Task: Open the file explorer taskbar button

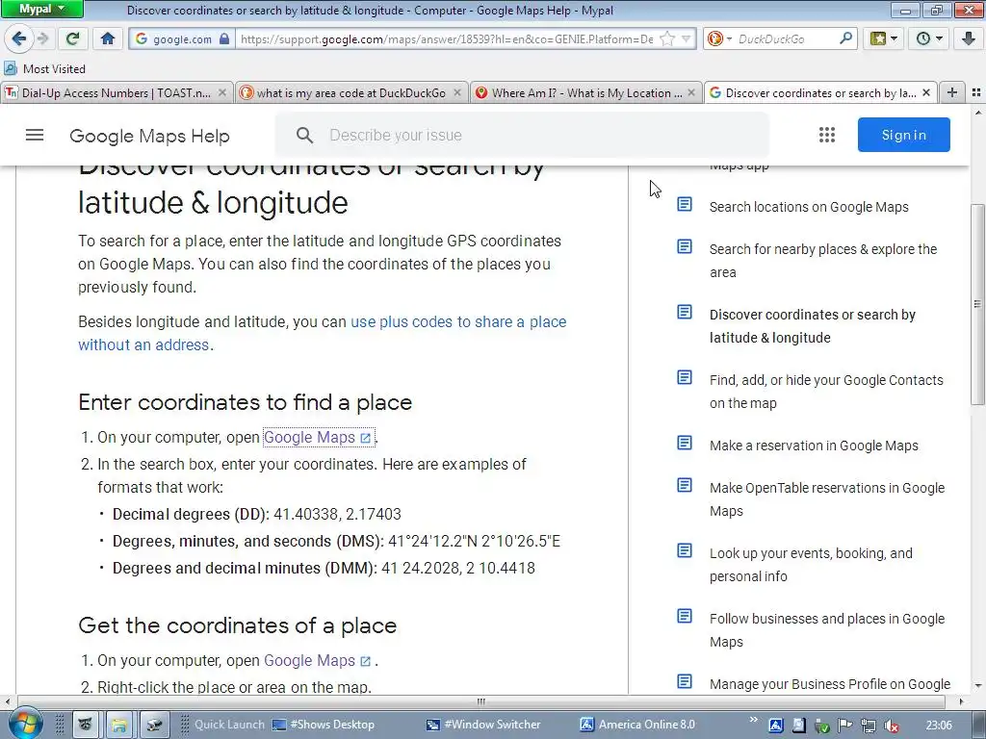Action: click(x=118, y=726)
